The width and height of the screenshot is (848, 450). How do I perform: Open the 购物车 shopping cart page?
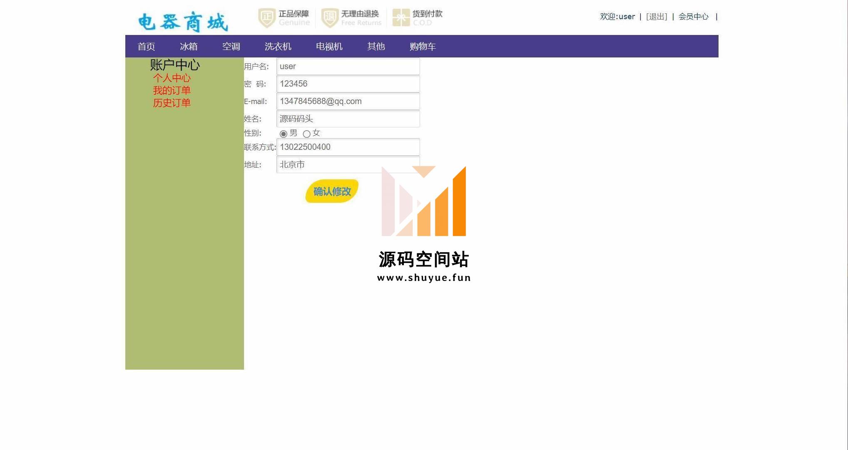pyautogui.click(x=423, y=46)
